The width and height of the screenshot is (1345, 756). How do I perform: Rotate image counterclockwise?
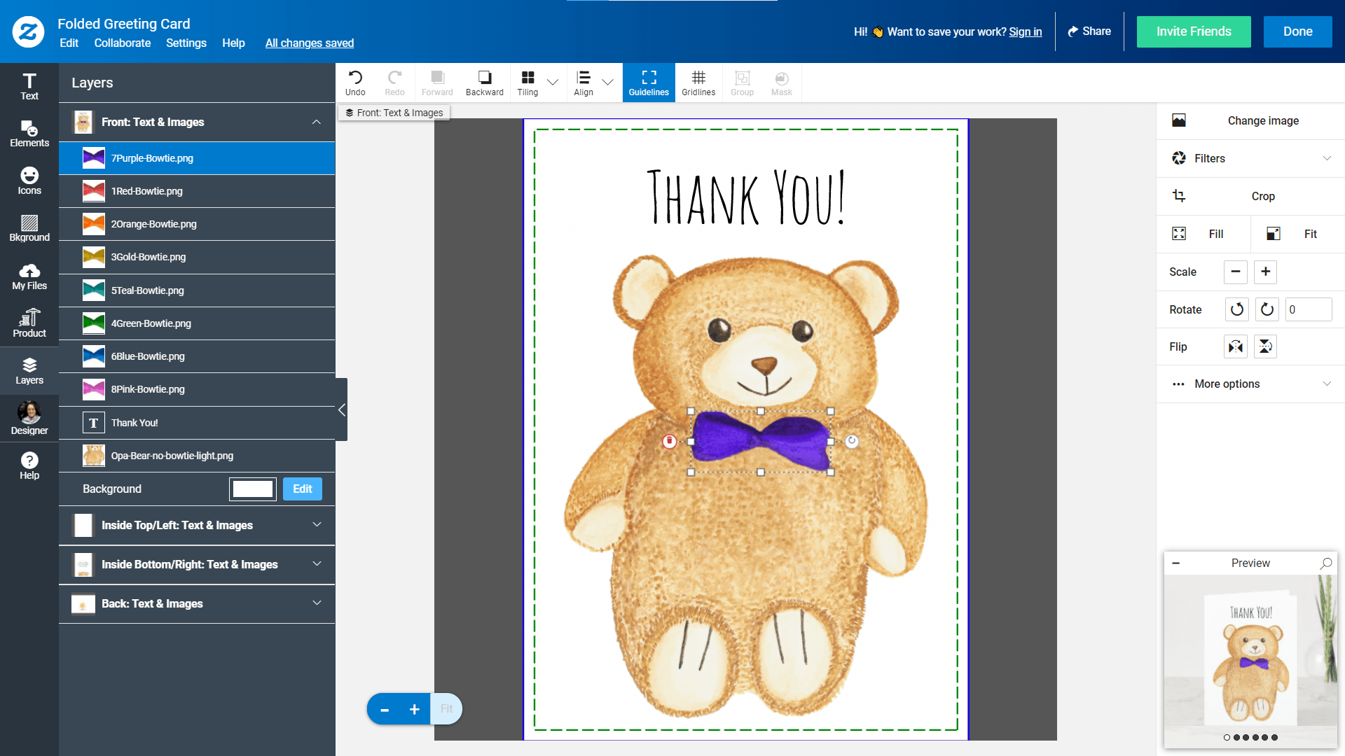click(x=1236, y=309)
